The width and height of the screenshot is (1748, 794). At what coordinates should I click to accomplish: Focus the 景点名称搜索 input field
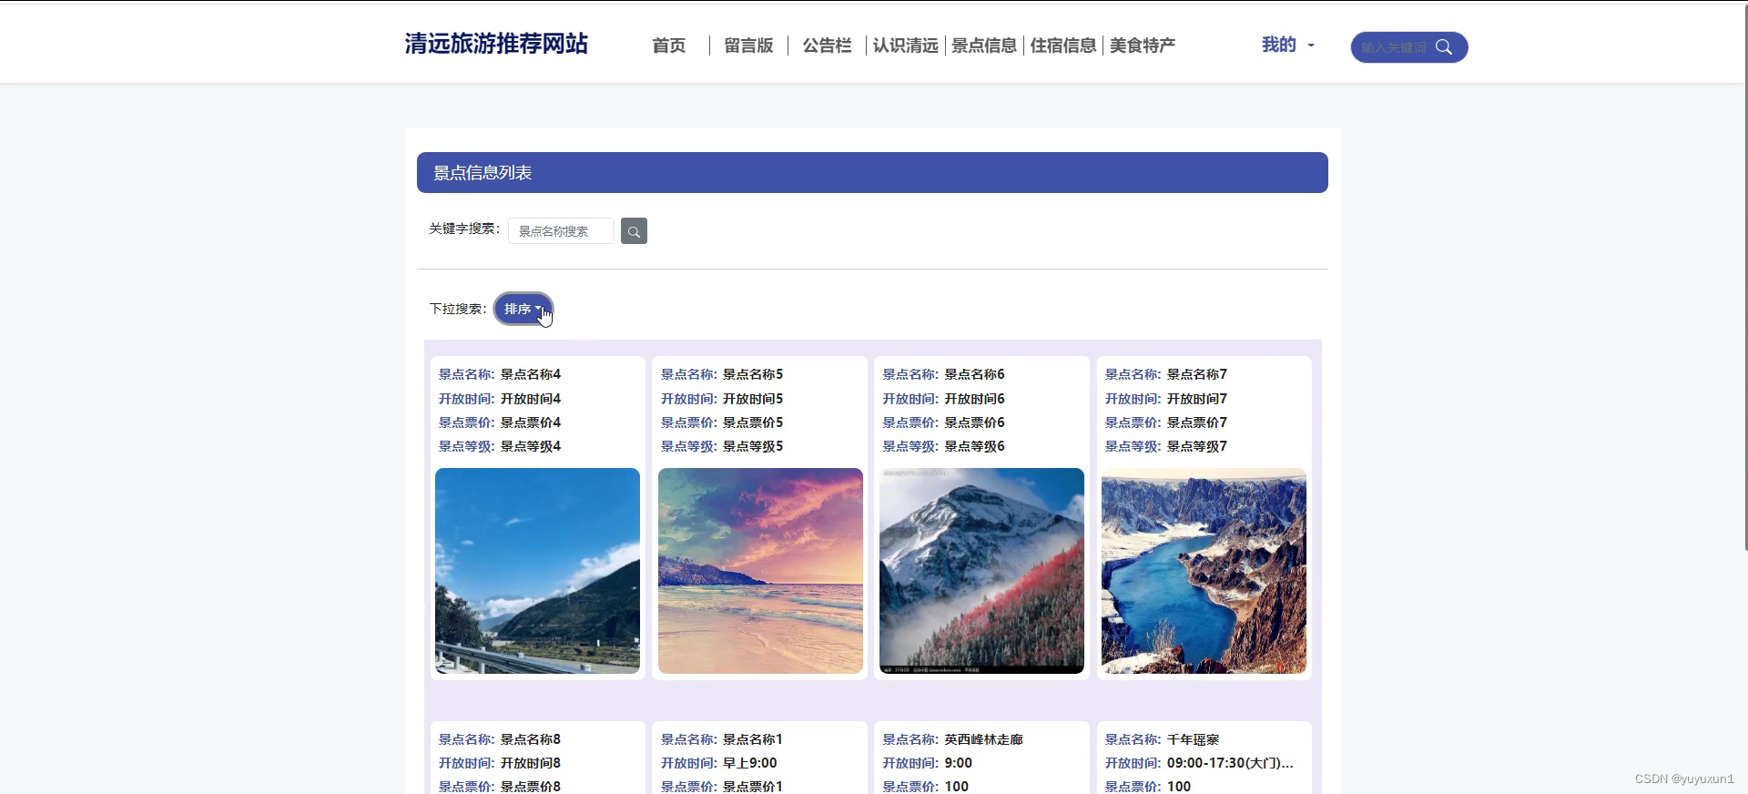click(561, 231)
